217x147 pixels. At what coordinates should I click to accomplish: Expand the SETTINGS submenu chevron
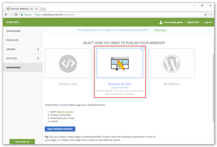tap(38, 58)
